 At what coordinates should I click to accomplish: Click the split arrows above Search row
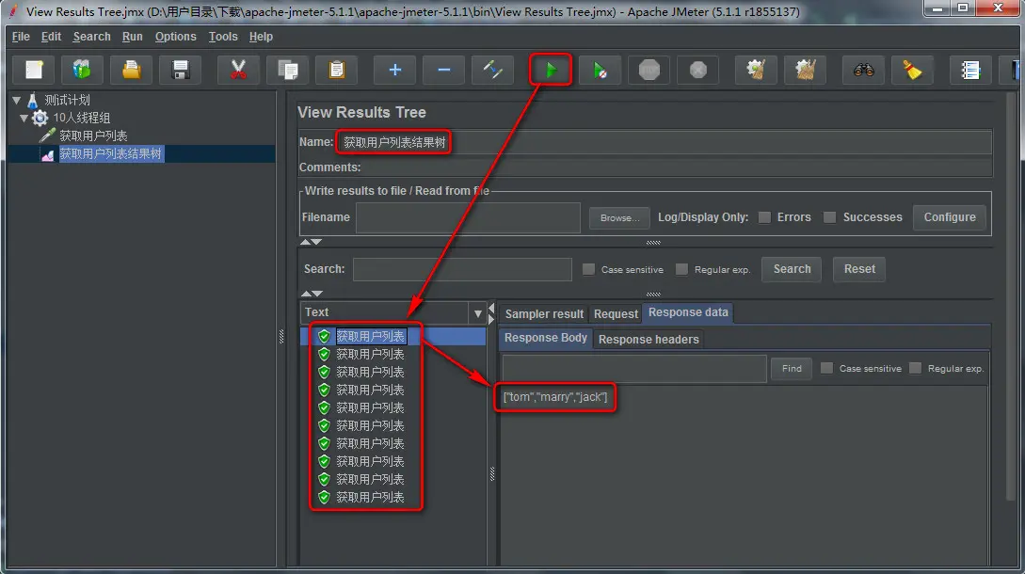tap(312, 242)
